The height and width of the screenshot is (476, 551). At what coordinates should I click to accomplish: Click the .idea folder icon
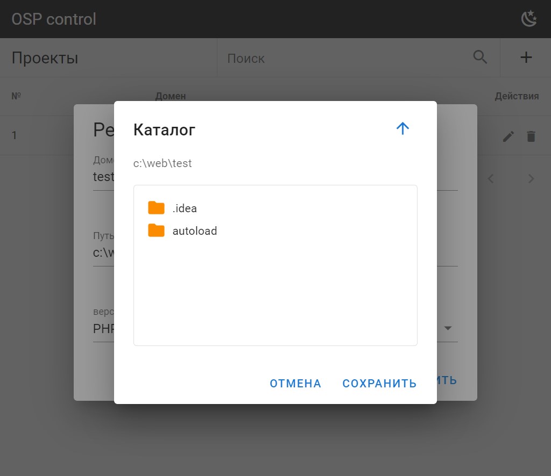[156, 208]
